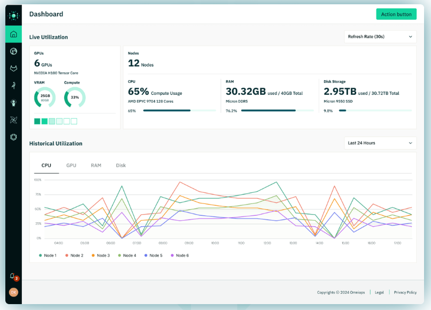Open the Disk history tab
This screenshot has height=310, width=431.
click(121, 165)
